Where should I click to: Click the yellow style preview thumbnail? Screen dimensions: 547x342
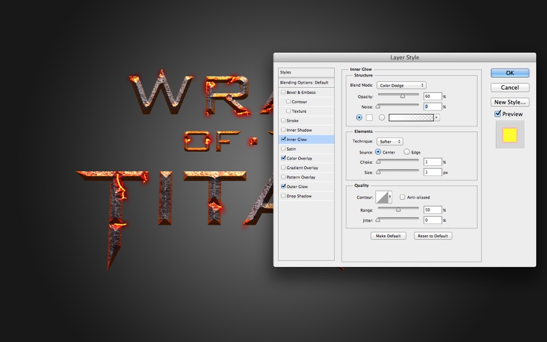510,135
